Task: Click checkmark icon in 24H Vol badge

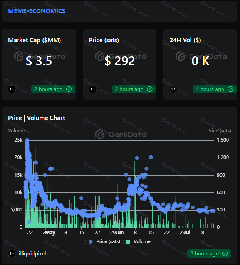Action: coord(230,89)
